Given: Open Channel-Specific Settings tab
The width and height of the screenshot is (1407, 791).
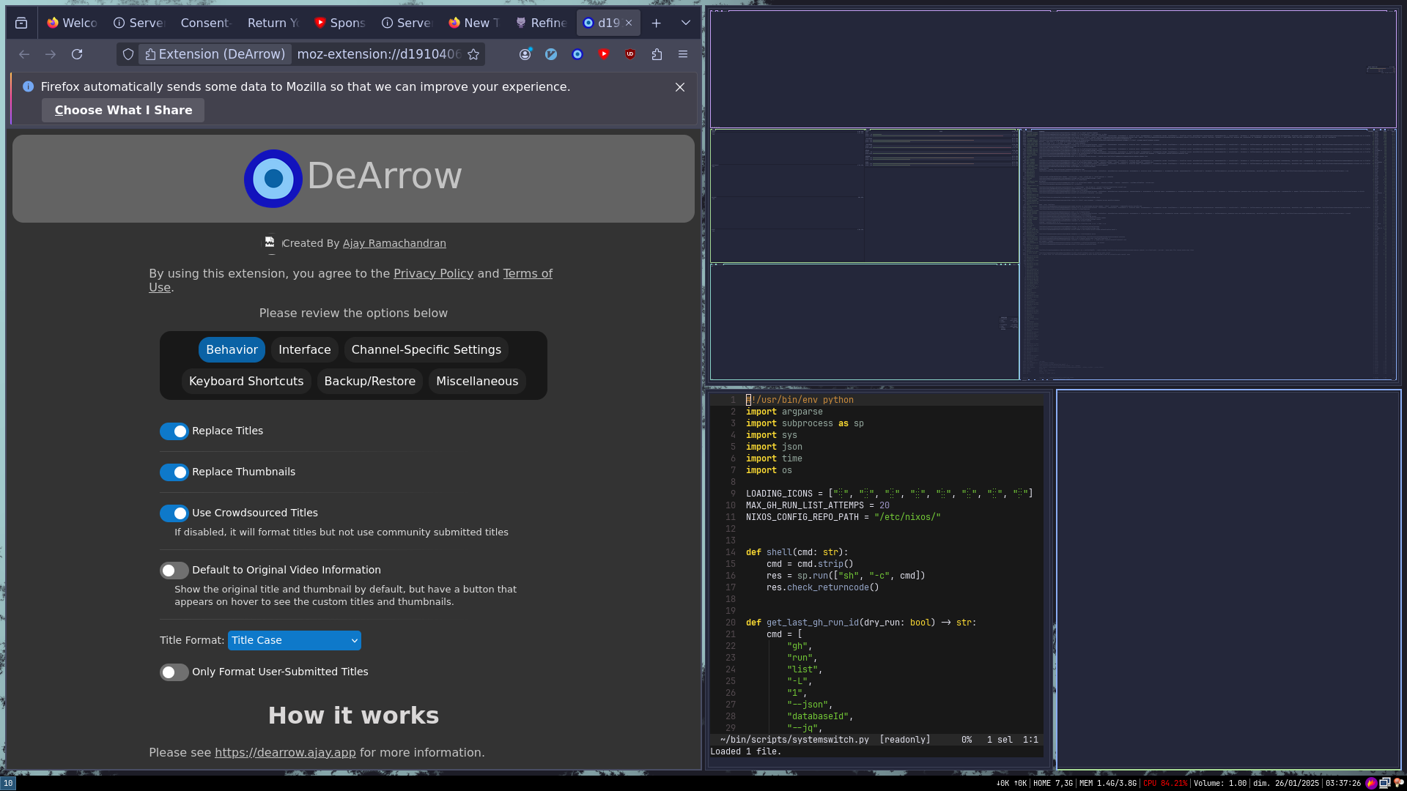Looking at the screenshot, I should pyautogui.click(x=426, y=350).
